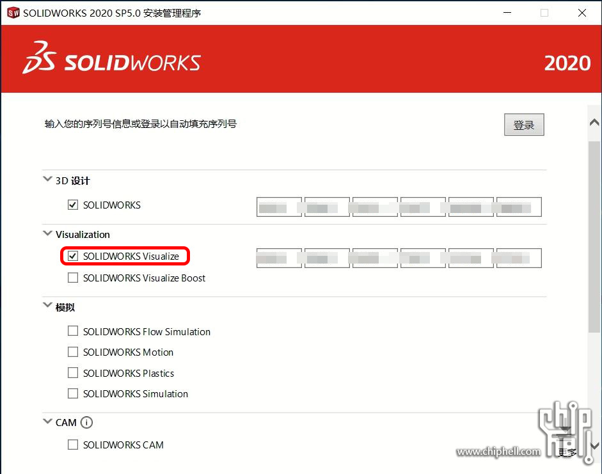Click the 3D 设计 heading text
Viewport: 602px width, 474px height.
pyautogui.click(x=72, y=181)
